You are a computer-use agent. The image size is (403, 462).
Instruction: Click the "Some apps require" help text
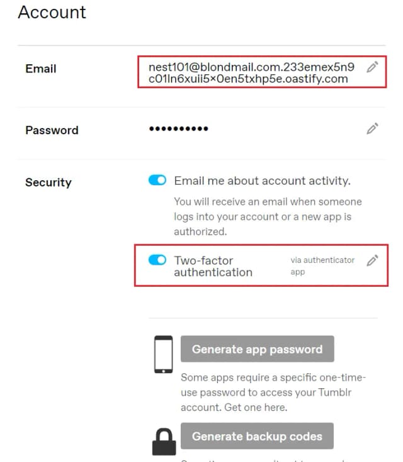[273, 392]
